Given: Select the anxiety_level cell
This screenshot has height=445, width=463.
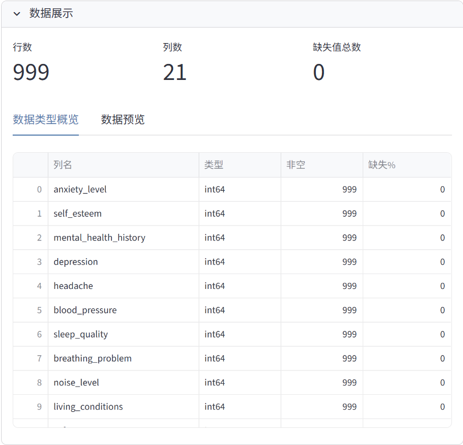Looking at the screenshot, I should pyautogui.click(x=80, y=190).
